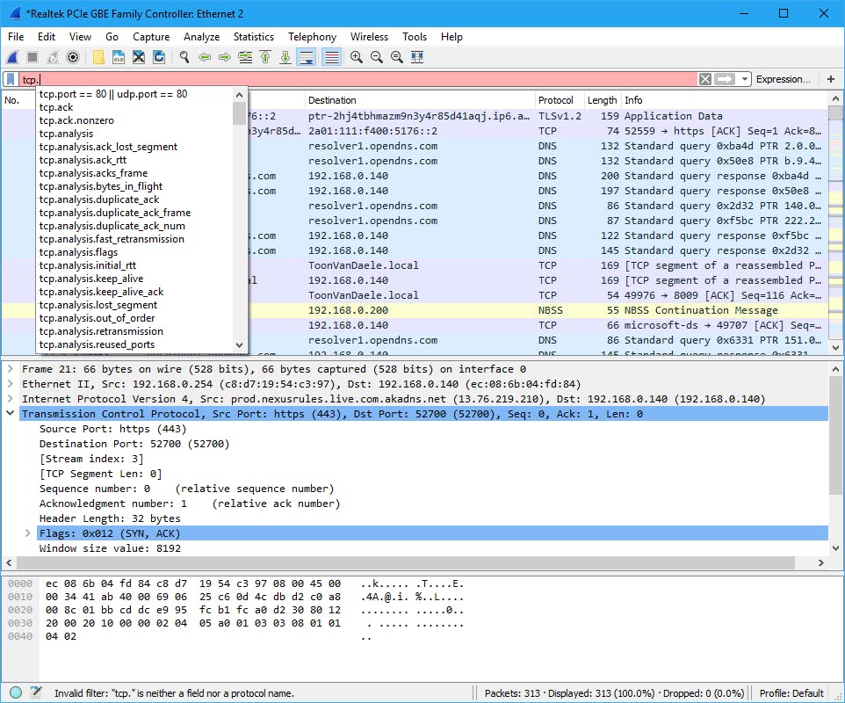Click the filter bookmark icon

[x=11, y=79]
